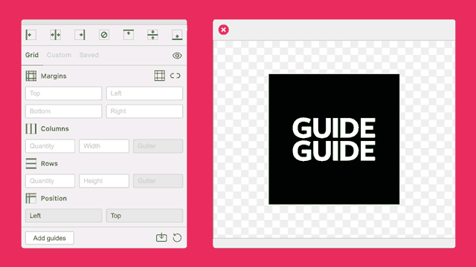
Task: Add guide to top edge icon
Action: pyautogui.click(x=129, y=35)
